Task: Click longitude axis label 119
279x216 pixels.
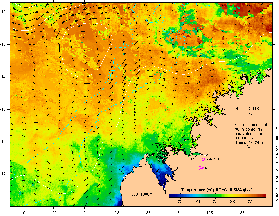Action: click(22, 213)
